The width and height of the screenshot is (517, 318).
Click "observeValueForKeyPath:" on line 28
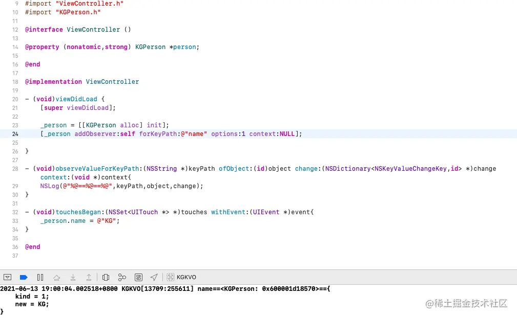click(99, 169)
